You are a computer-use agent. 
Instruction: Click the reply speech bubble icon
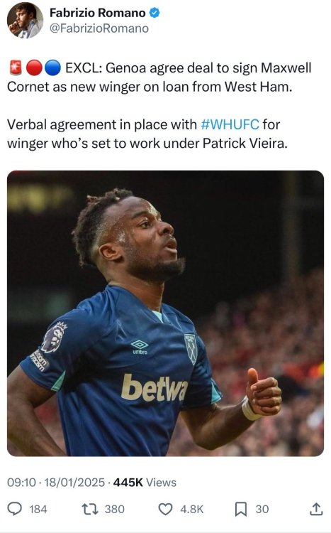coord(15,509)
